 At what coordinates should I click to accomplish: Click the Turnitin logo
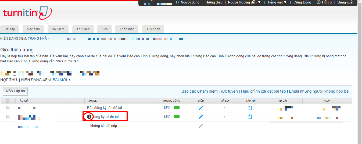coord(27,13)
